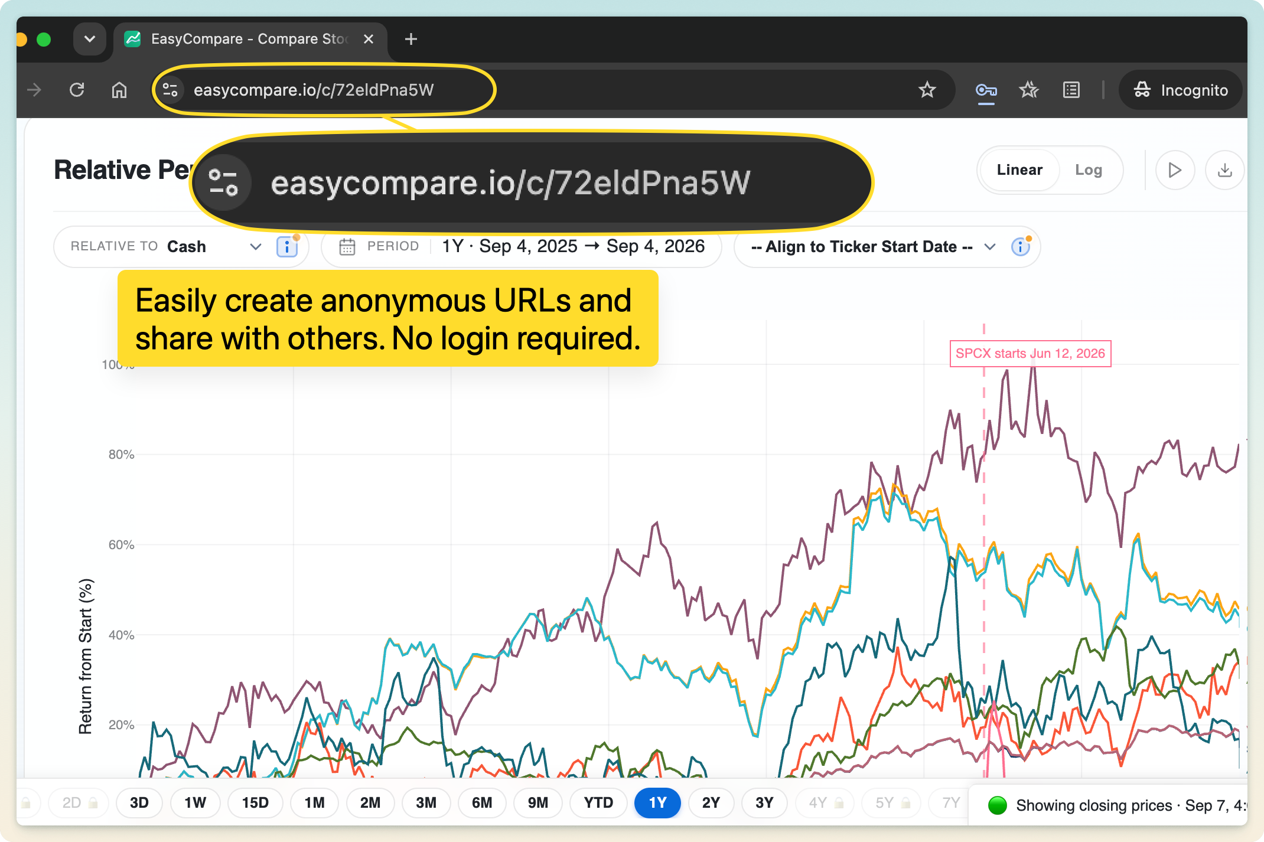Download the chart image

click(1224, 170)
